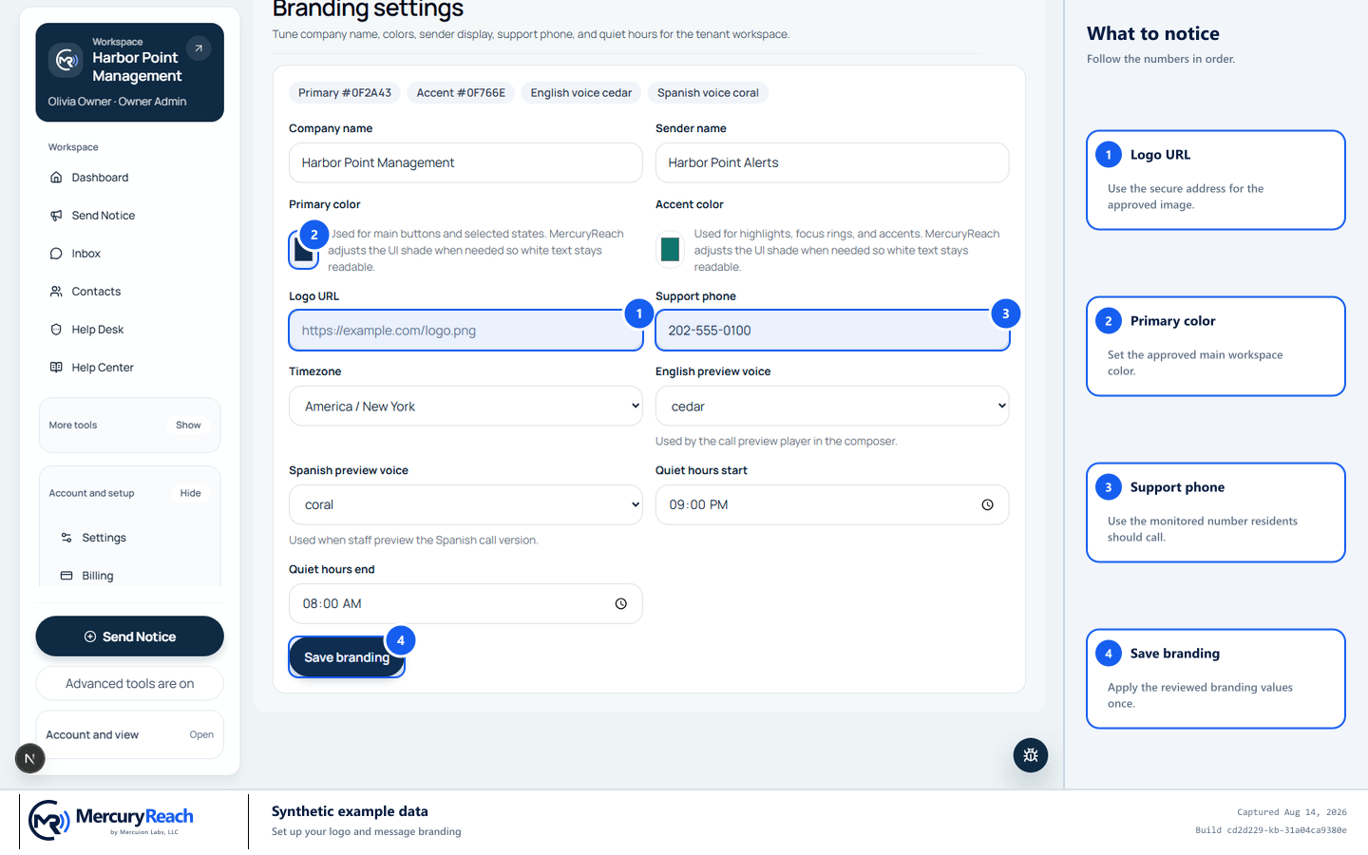Click the Inbox chat bubble icon
Viewport: 1368px width, 855px height.
tap(56, 254)
